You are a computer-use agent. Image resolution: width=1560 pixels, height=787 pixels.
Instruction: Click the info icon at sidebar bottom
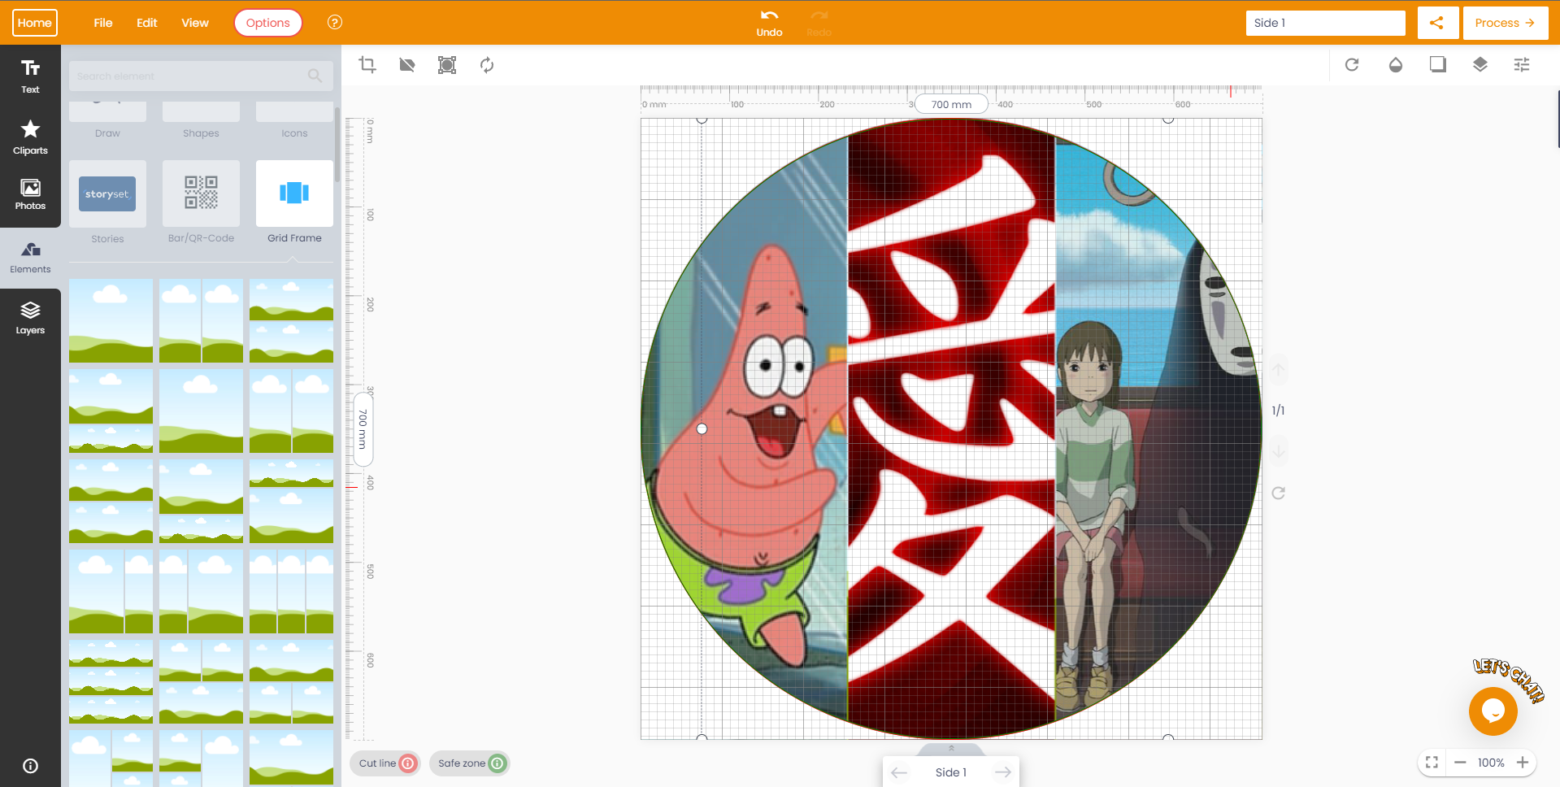tap(30, 766)
